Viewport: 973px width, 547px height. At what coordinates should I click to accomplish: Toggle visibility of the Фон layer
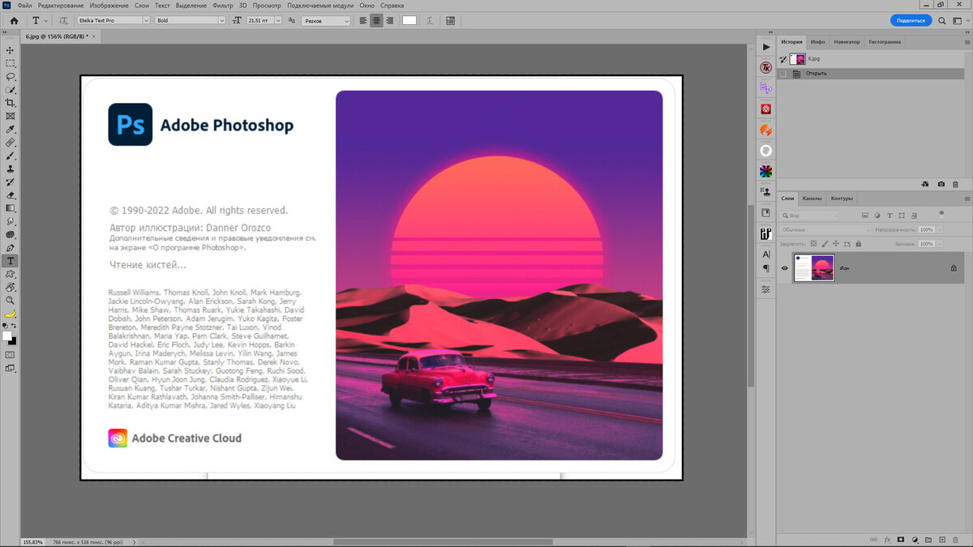pos(785,268)
